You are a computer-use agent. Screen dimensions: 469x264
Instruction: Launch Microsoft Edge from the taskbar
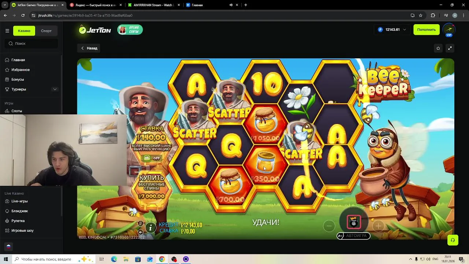(x=114, y=259)
